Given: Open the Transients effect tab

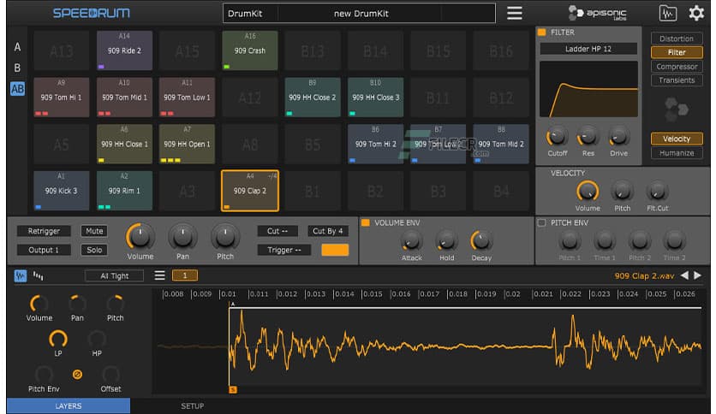Looking at the screenshot, I should point(677,80).
